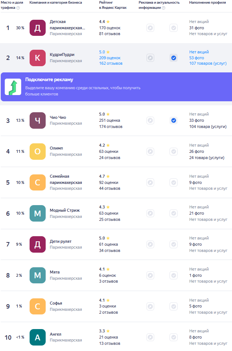Click the '5.0' rating link for КудриПудри
This screenshot has height=351, width=232.
coord(102,52)
